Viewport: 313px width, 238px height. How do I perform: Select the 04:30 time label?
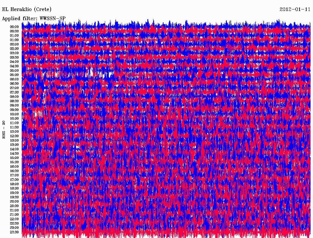[x=14, y=66]
